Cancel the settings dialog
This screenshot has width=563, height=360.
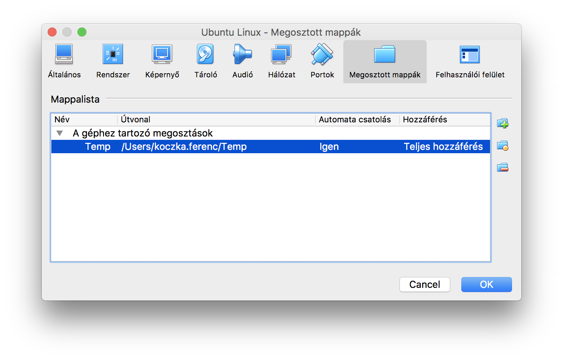point(425,285)
